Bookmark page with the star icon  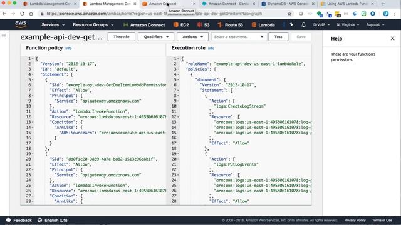click(289, 14)
